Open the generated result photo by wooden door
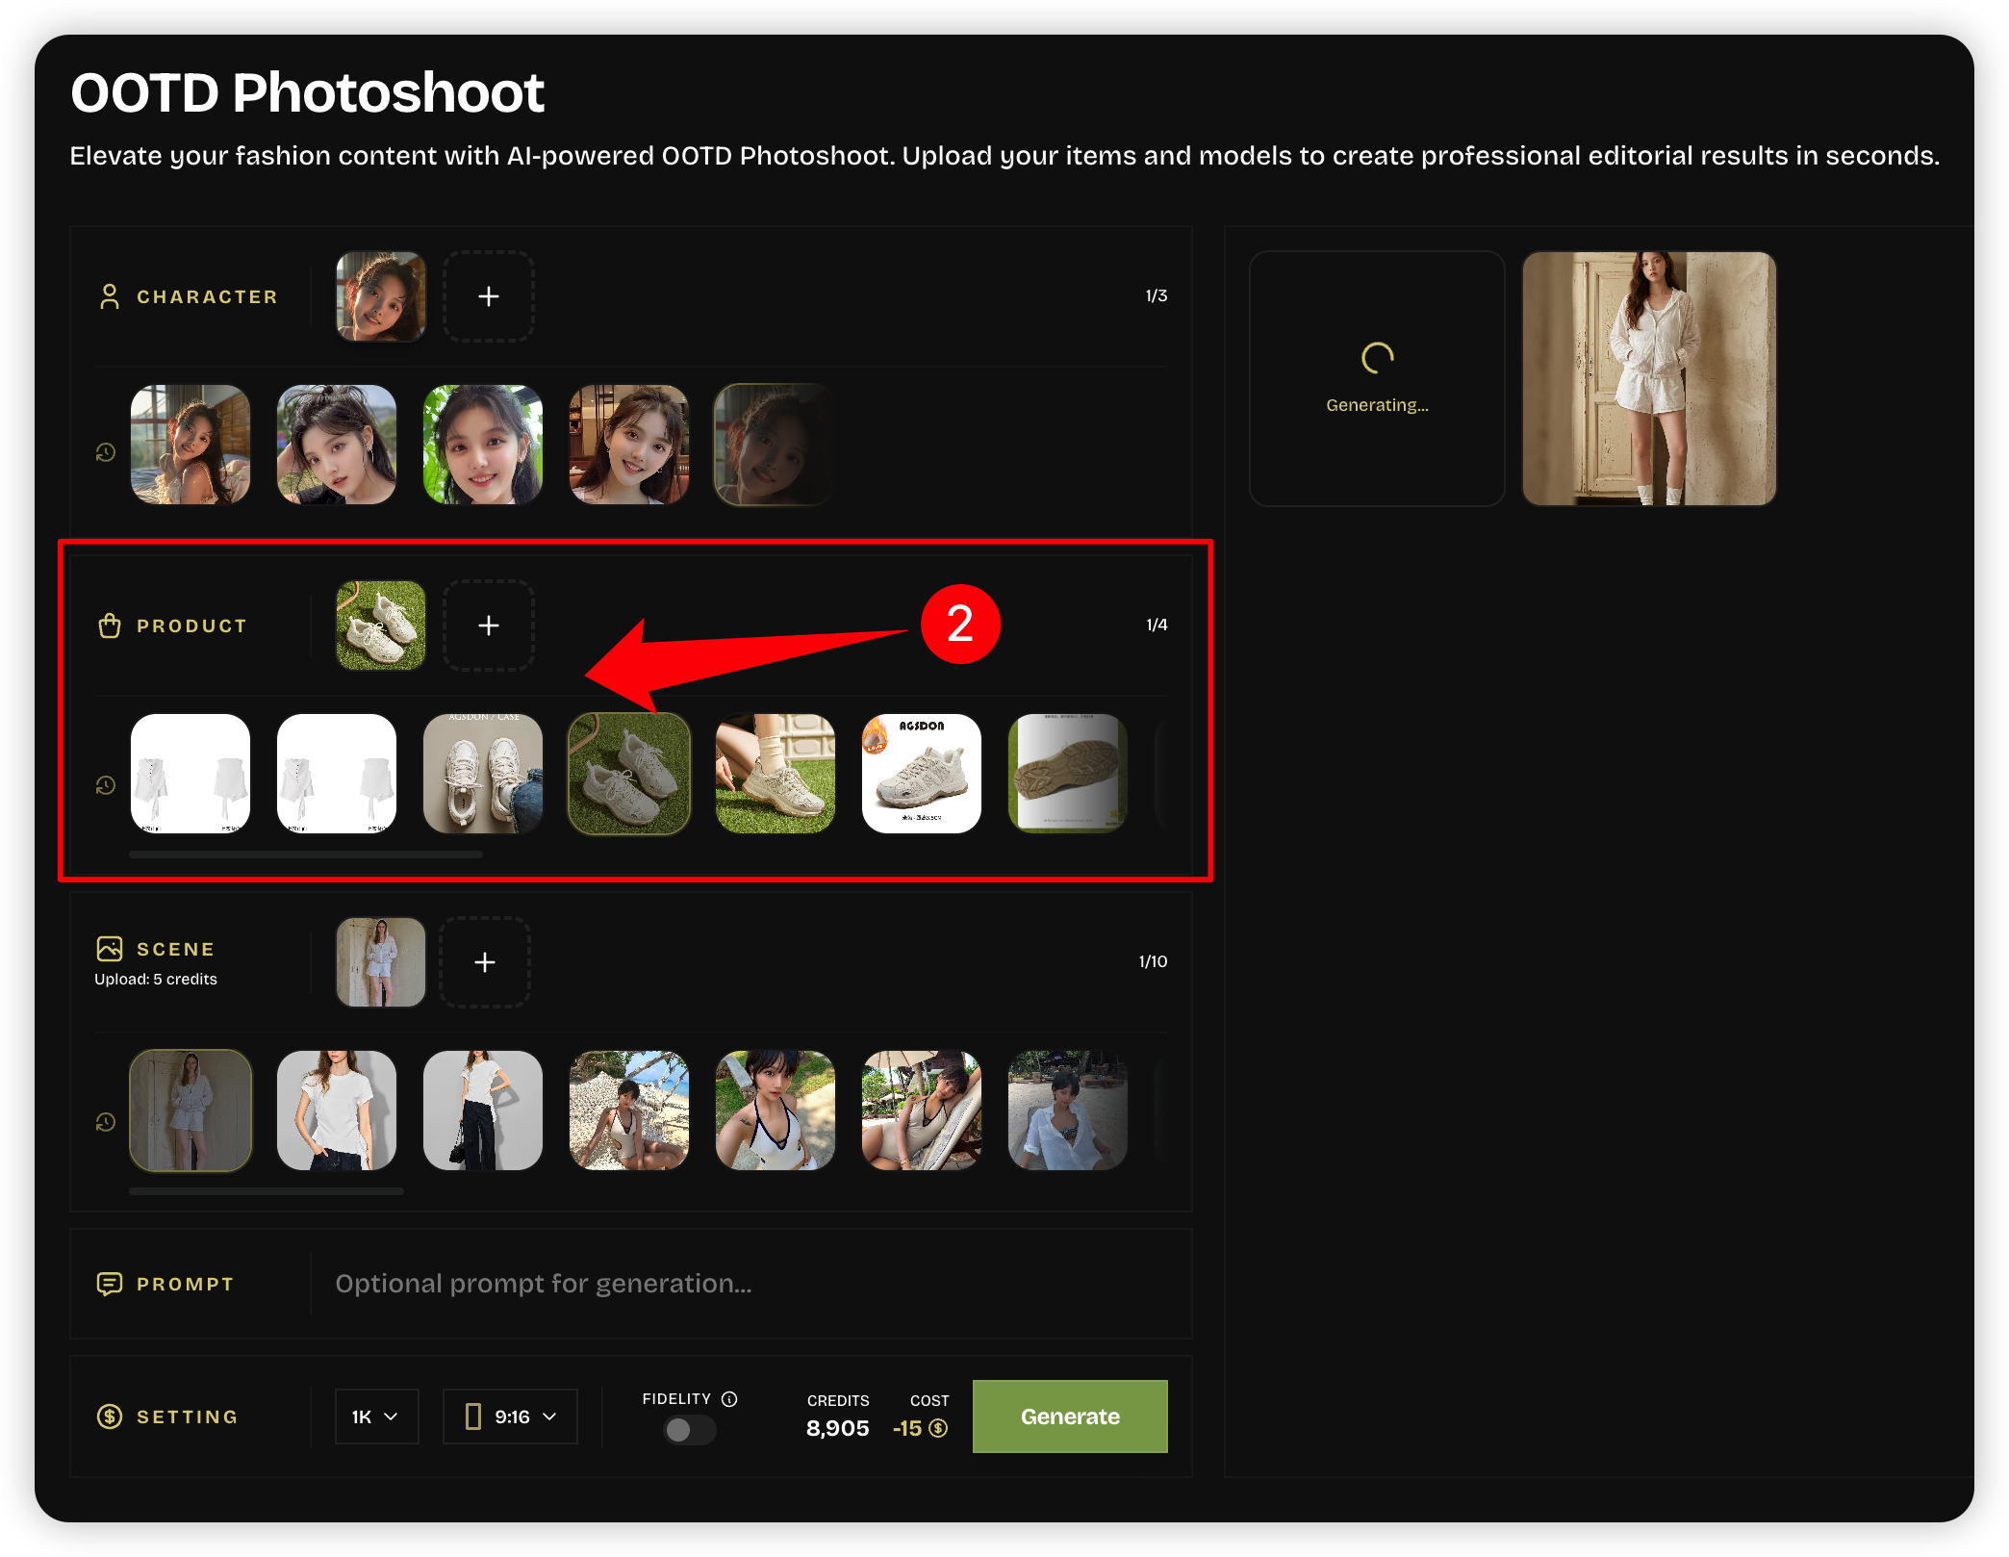 click(x=1649, y=378)
